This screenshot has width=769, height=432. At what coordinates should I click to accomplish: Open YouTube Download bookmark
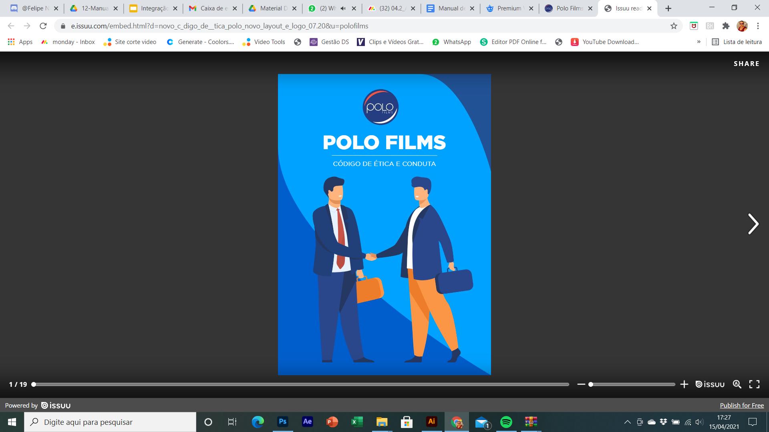605,42
